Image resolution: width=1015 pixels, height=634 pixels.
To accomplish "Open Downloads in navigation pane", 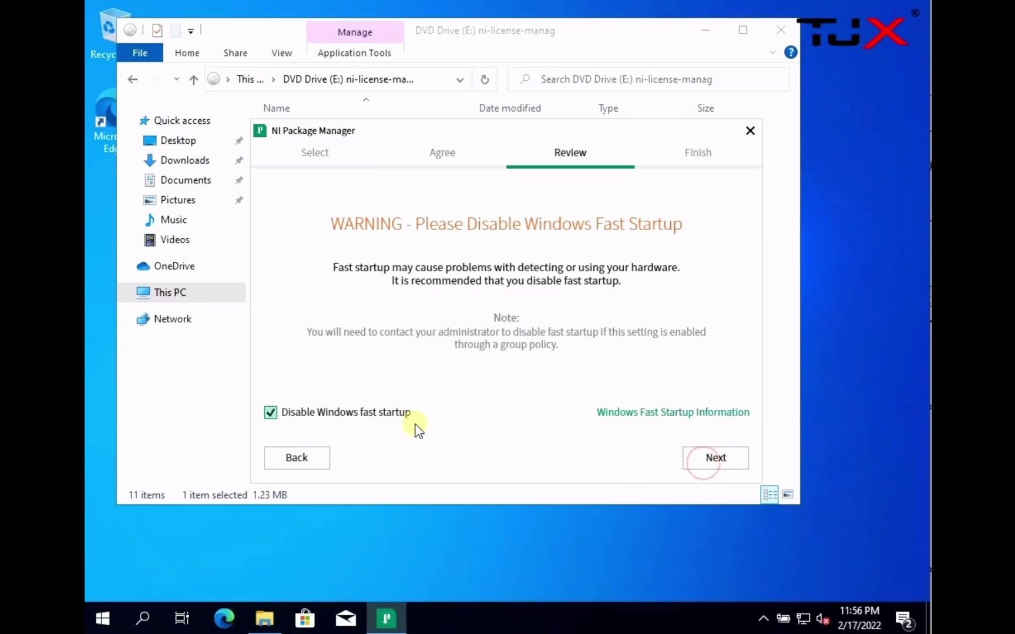I will (184, 160).
